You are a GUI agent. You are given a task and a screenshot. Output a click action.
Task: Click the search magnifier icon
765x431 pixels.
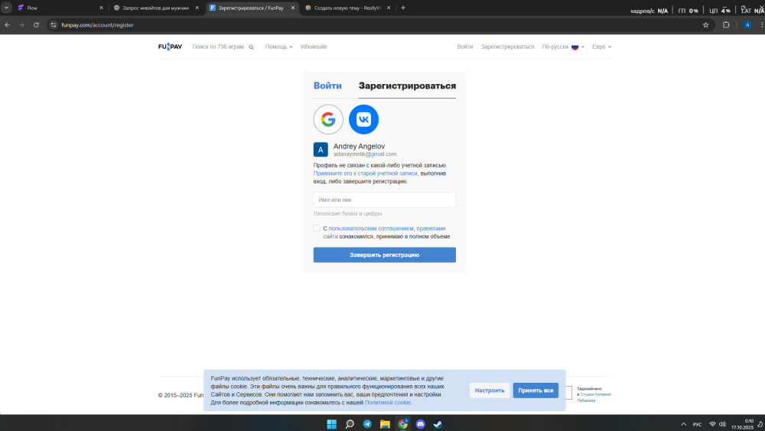[251, 47]
